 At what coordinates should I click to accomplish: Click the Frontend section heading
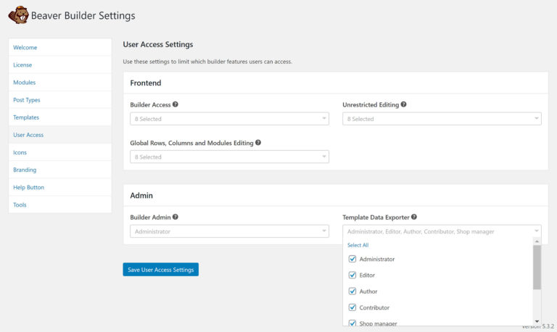pos(146,83)
